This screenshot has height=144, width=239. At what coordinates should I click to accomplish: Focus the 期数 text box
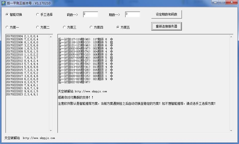[132, 15]
